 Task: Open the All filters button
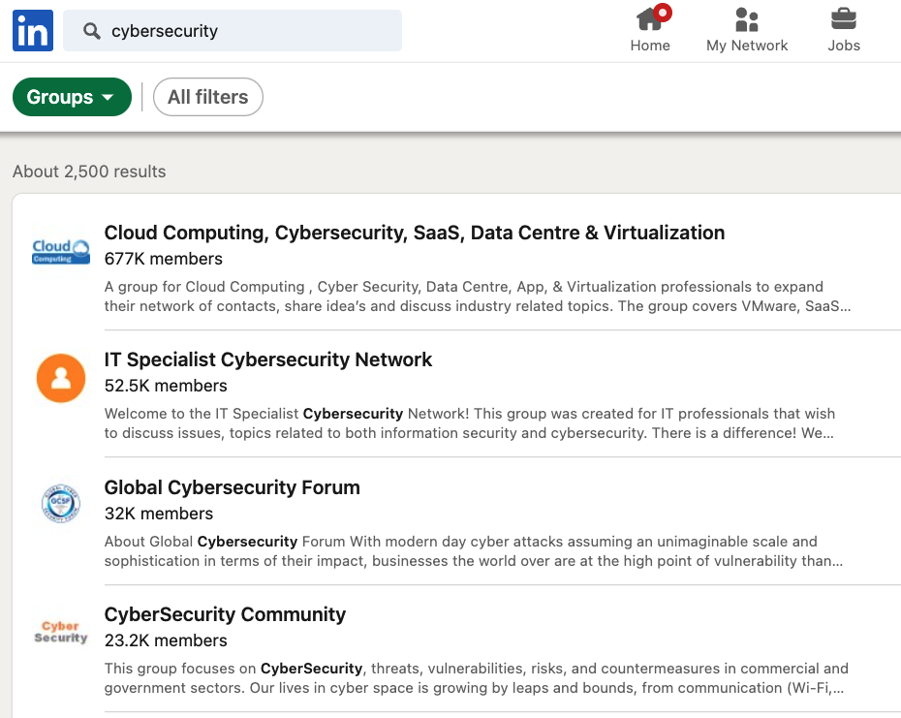click(208, 97)
